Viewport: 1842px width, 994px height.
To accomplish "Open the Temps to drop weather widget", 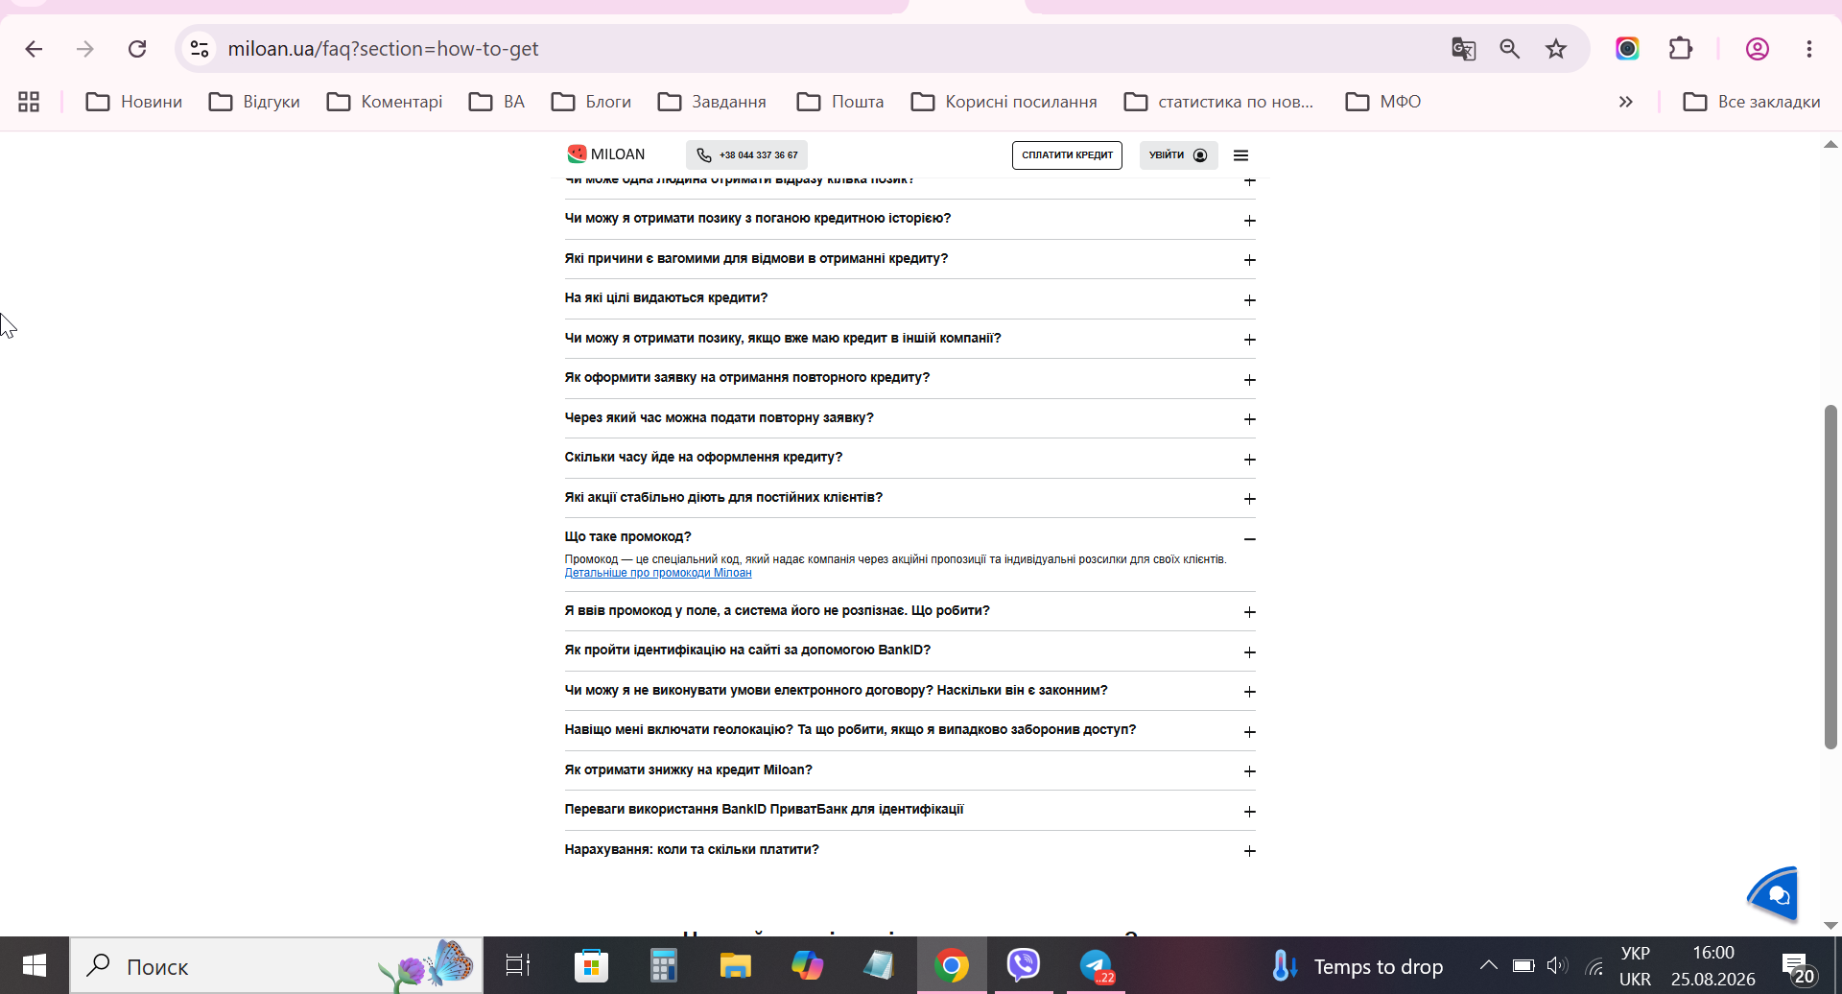I will pyautogui.click(x=1358, y=966).
